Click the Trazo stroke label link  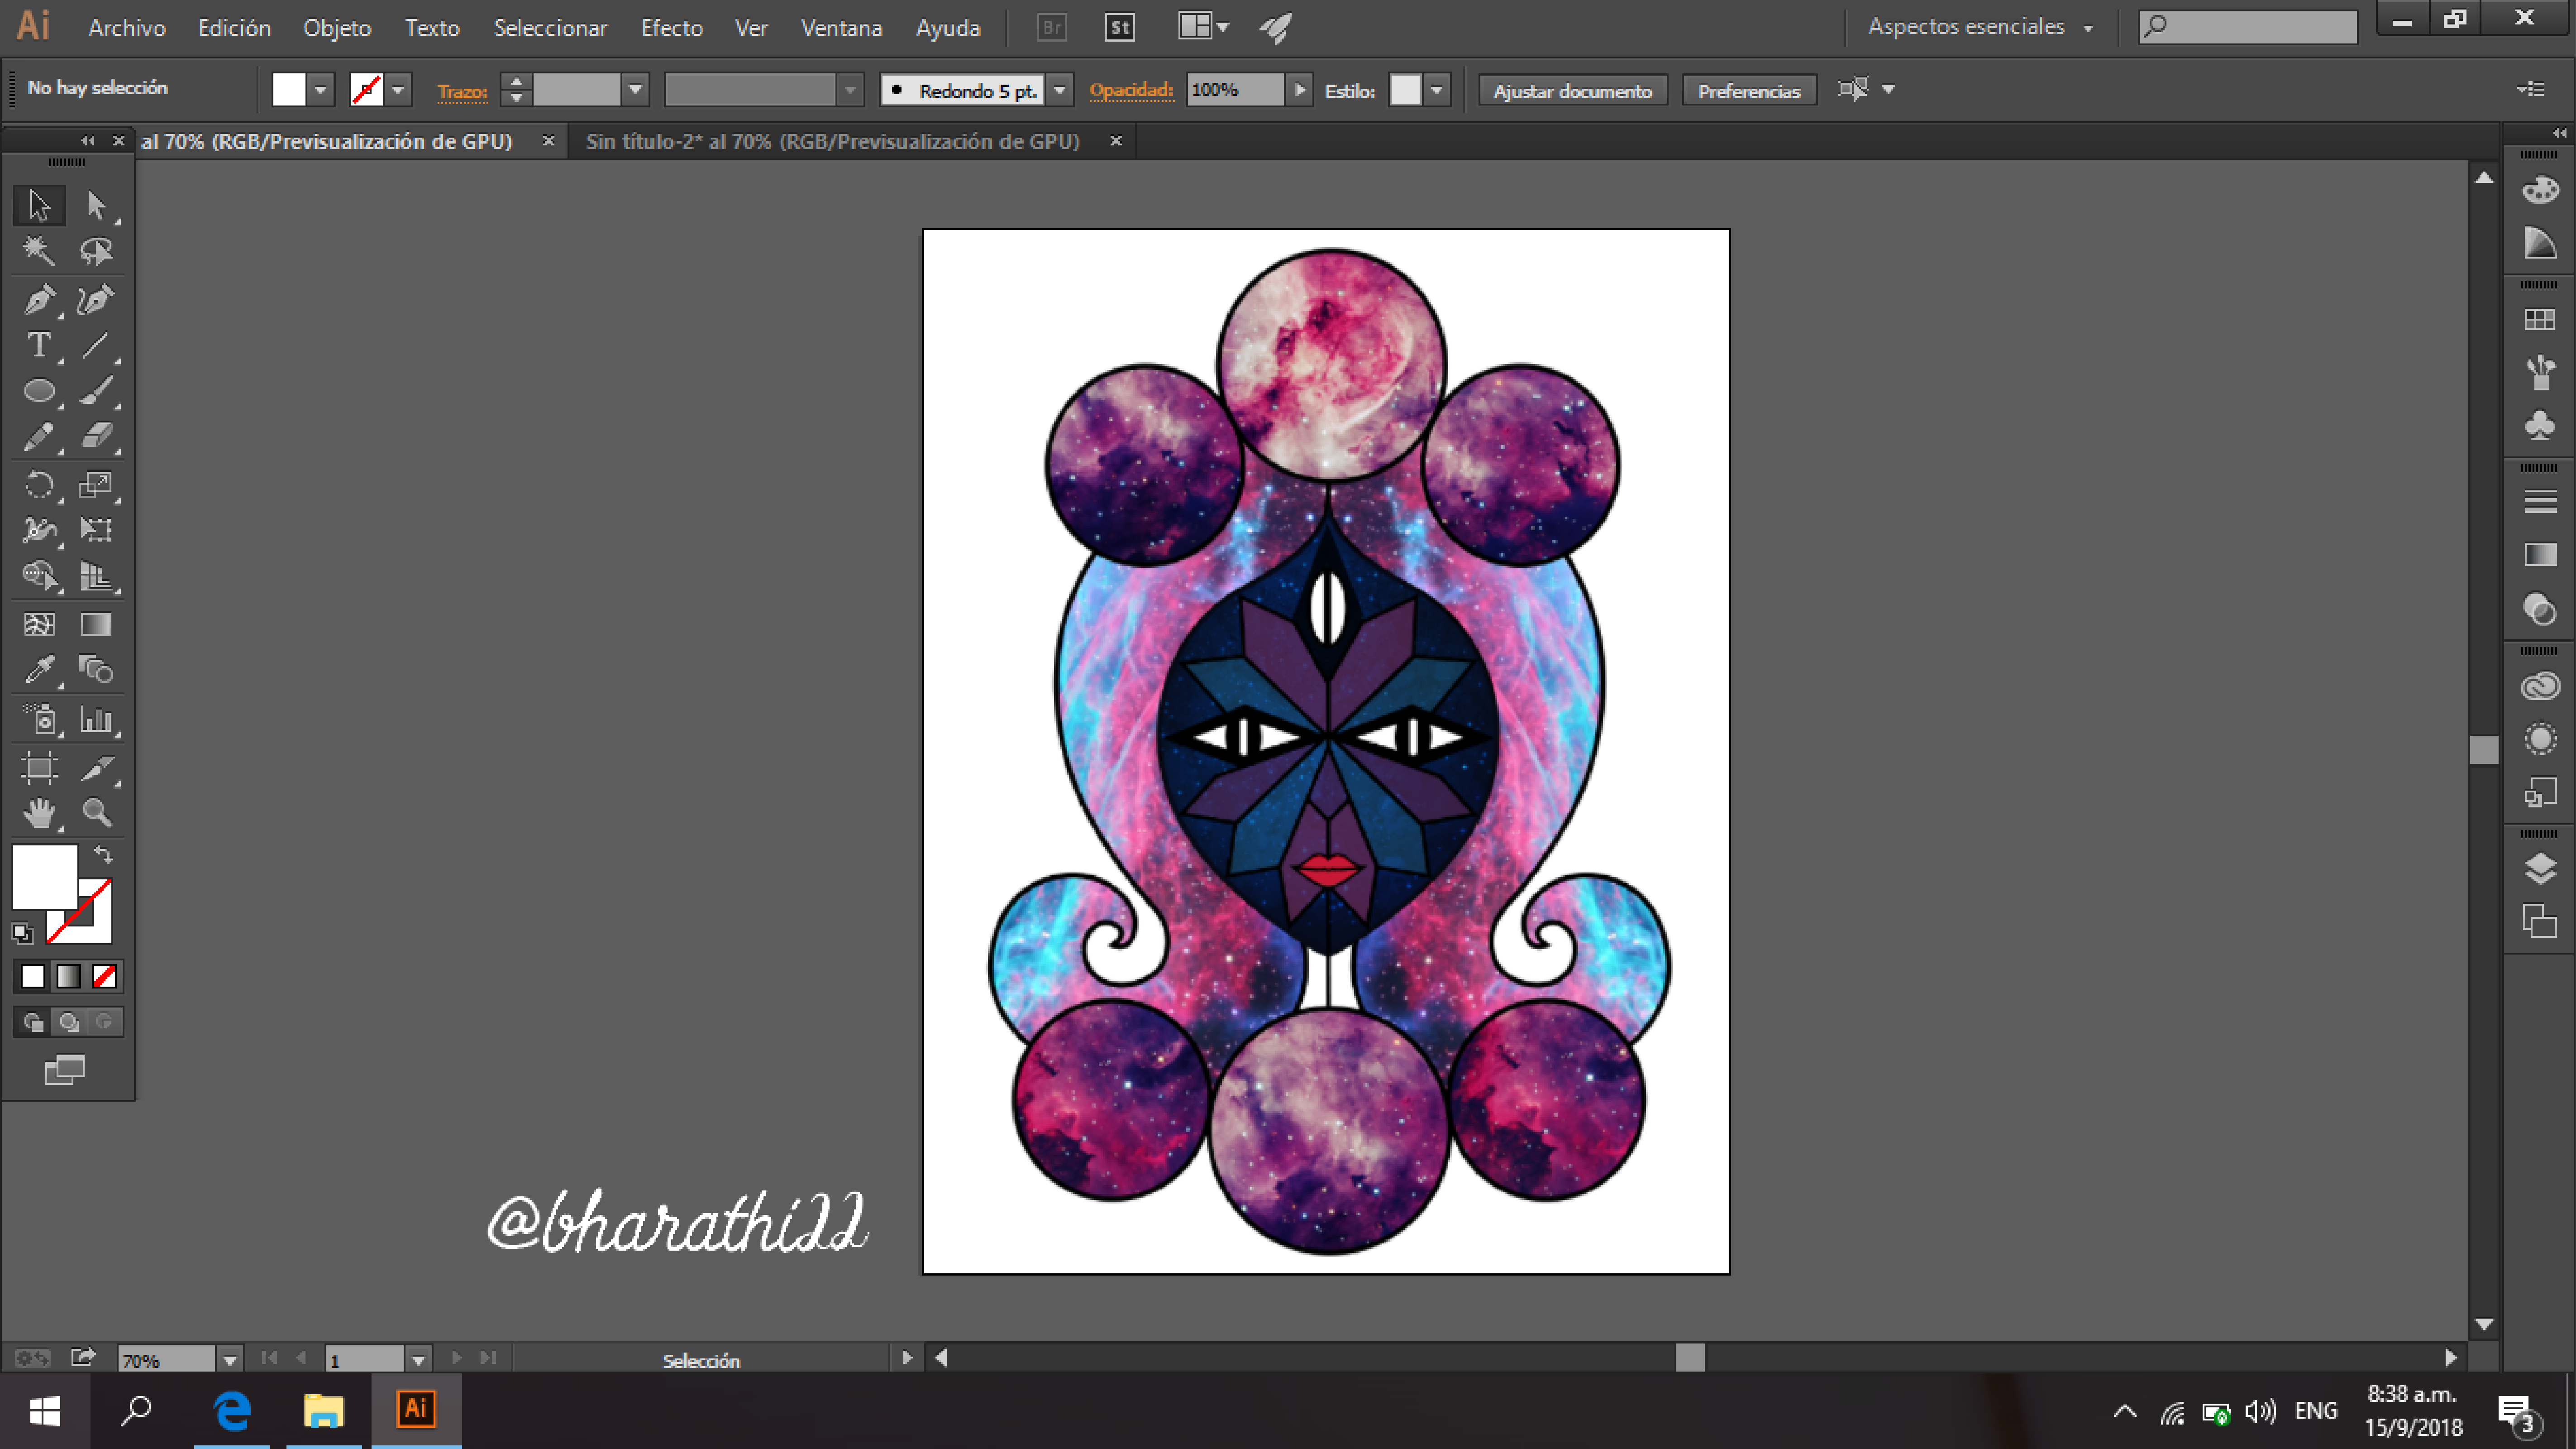pyautogui.click(x=462, y=91)
